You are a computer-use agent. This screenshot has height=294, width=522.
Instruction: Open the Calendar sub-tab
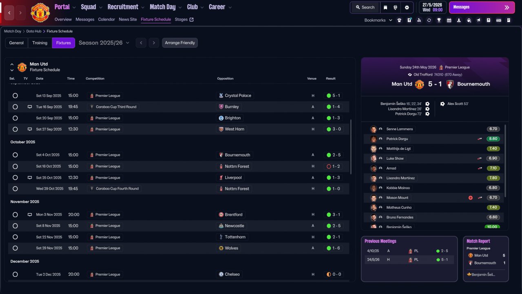106,20
